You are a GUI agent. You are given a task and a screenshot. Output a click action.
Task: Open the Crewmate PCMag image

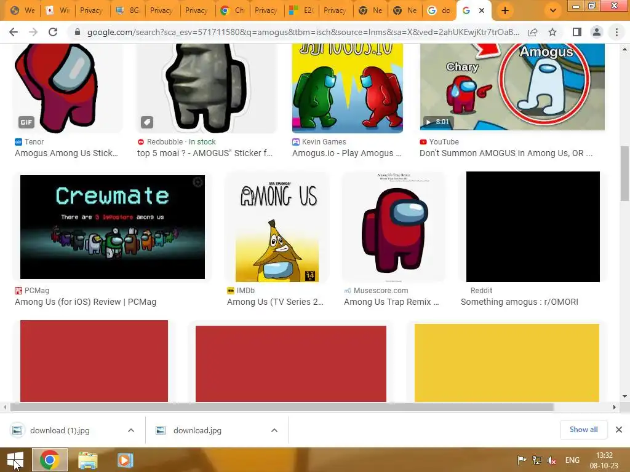pyautogui.click(x=113, y=227)
